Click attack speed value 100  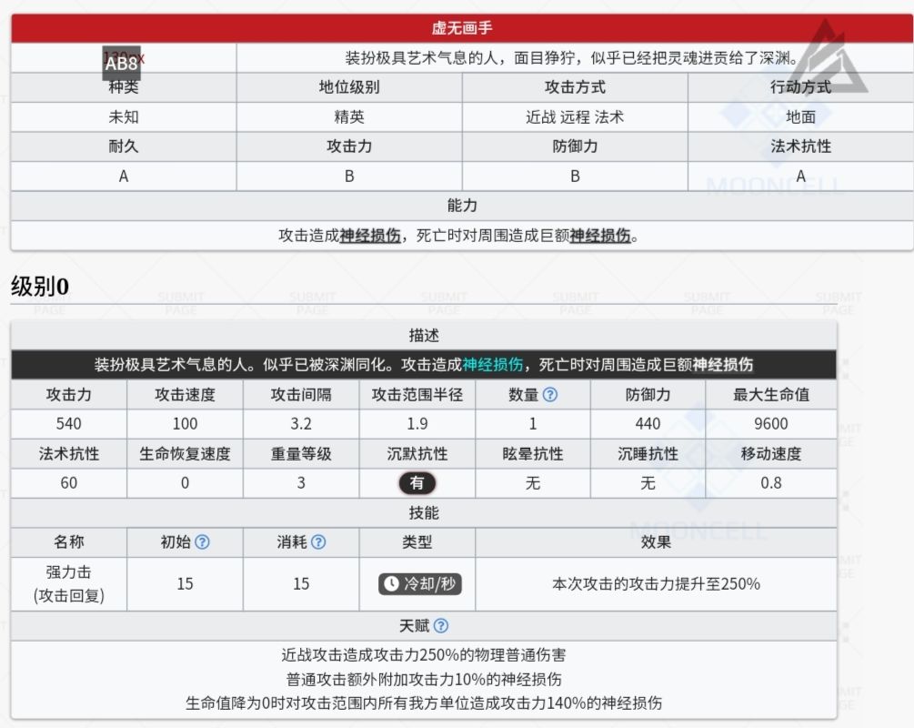[185, 424]
